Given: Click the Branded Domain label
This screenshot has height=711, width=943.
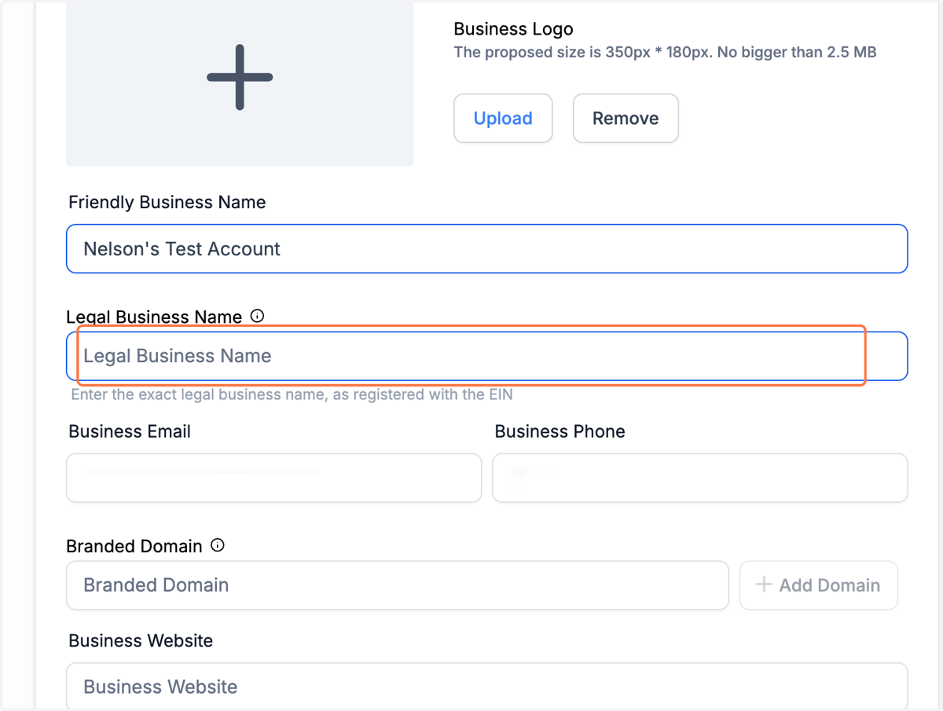Looking at the screenshot, I should (x=134, y=546).
